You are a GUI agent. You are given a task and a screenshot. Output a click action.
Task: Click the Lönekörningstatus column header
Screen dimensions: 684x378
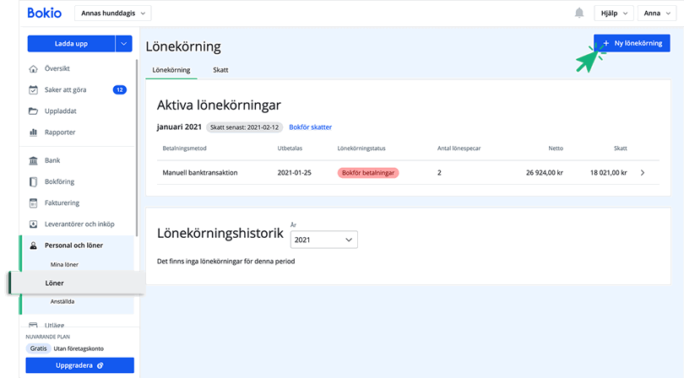(361, 148)
